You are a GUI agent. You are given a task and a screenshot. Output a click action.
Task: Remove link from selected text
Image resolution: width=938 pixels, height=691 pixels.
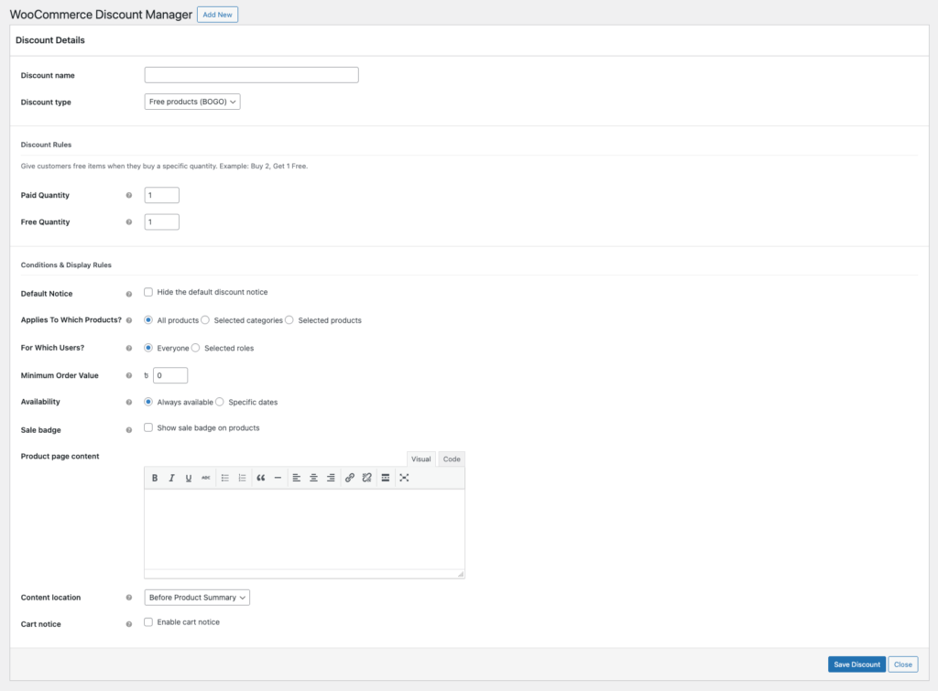[x=366, y=478]
